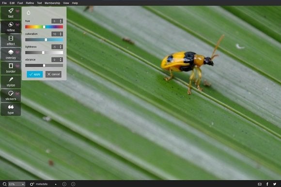Click the lightness slider
The height and width of the screenshot is (187, 281).
tap(44, 52)
